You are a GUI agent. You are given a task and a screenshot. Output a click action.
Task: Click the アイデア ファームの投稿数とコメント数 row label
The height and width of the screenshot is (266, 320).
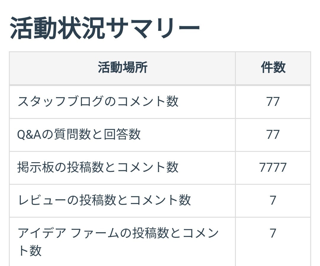pos(118,233)
